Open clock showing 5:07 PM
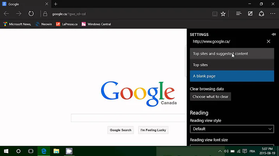The width and height of the screenshot is (279, 156). pyautogui.click(x=267, y=151)
